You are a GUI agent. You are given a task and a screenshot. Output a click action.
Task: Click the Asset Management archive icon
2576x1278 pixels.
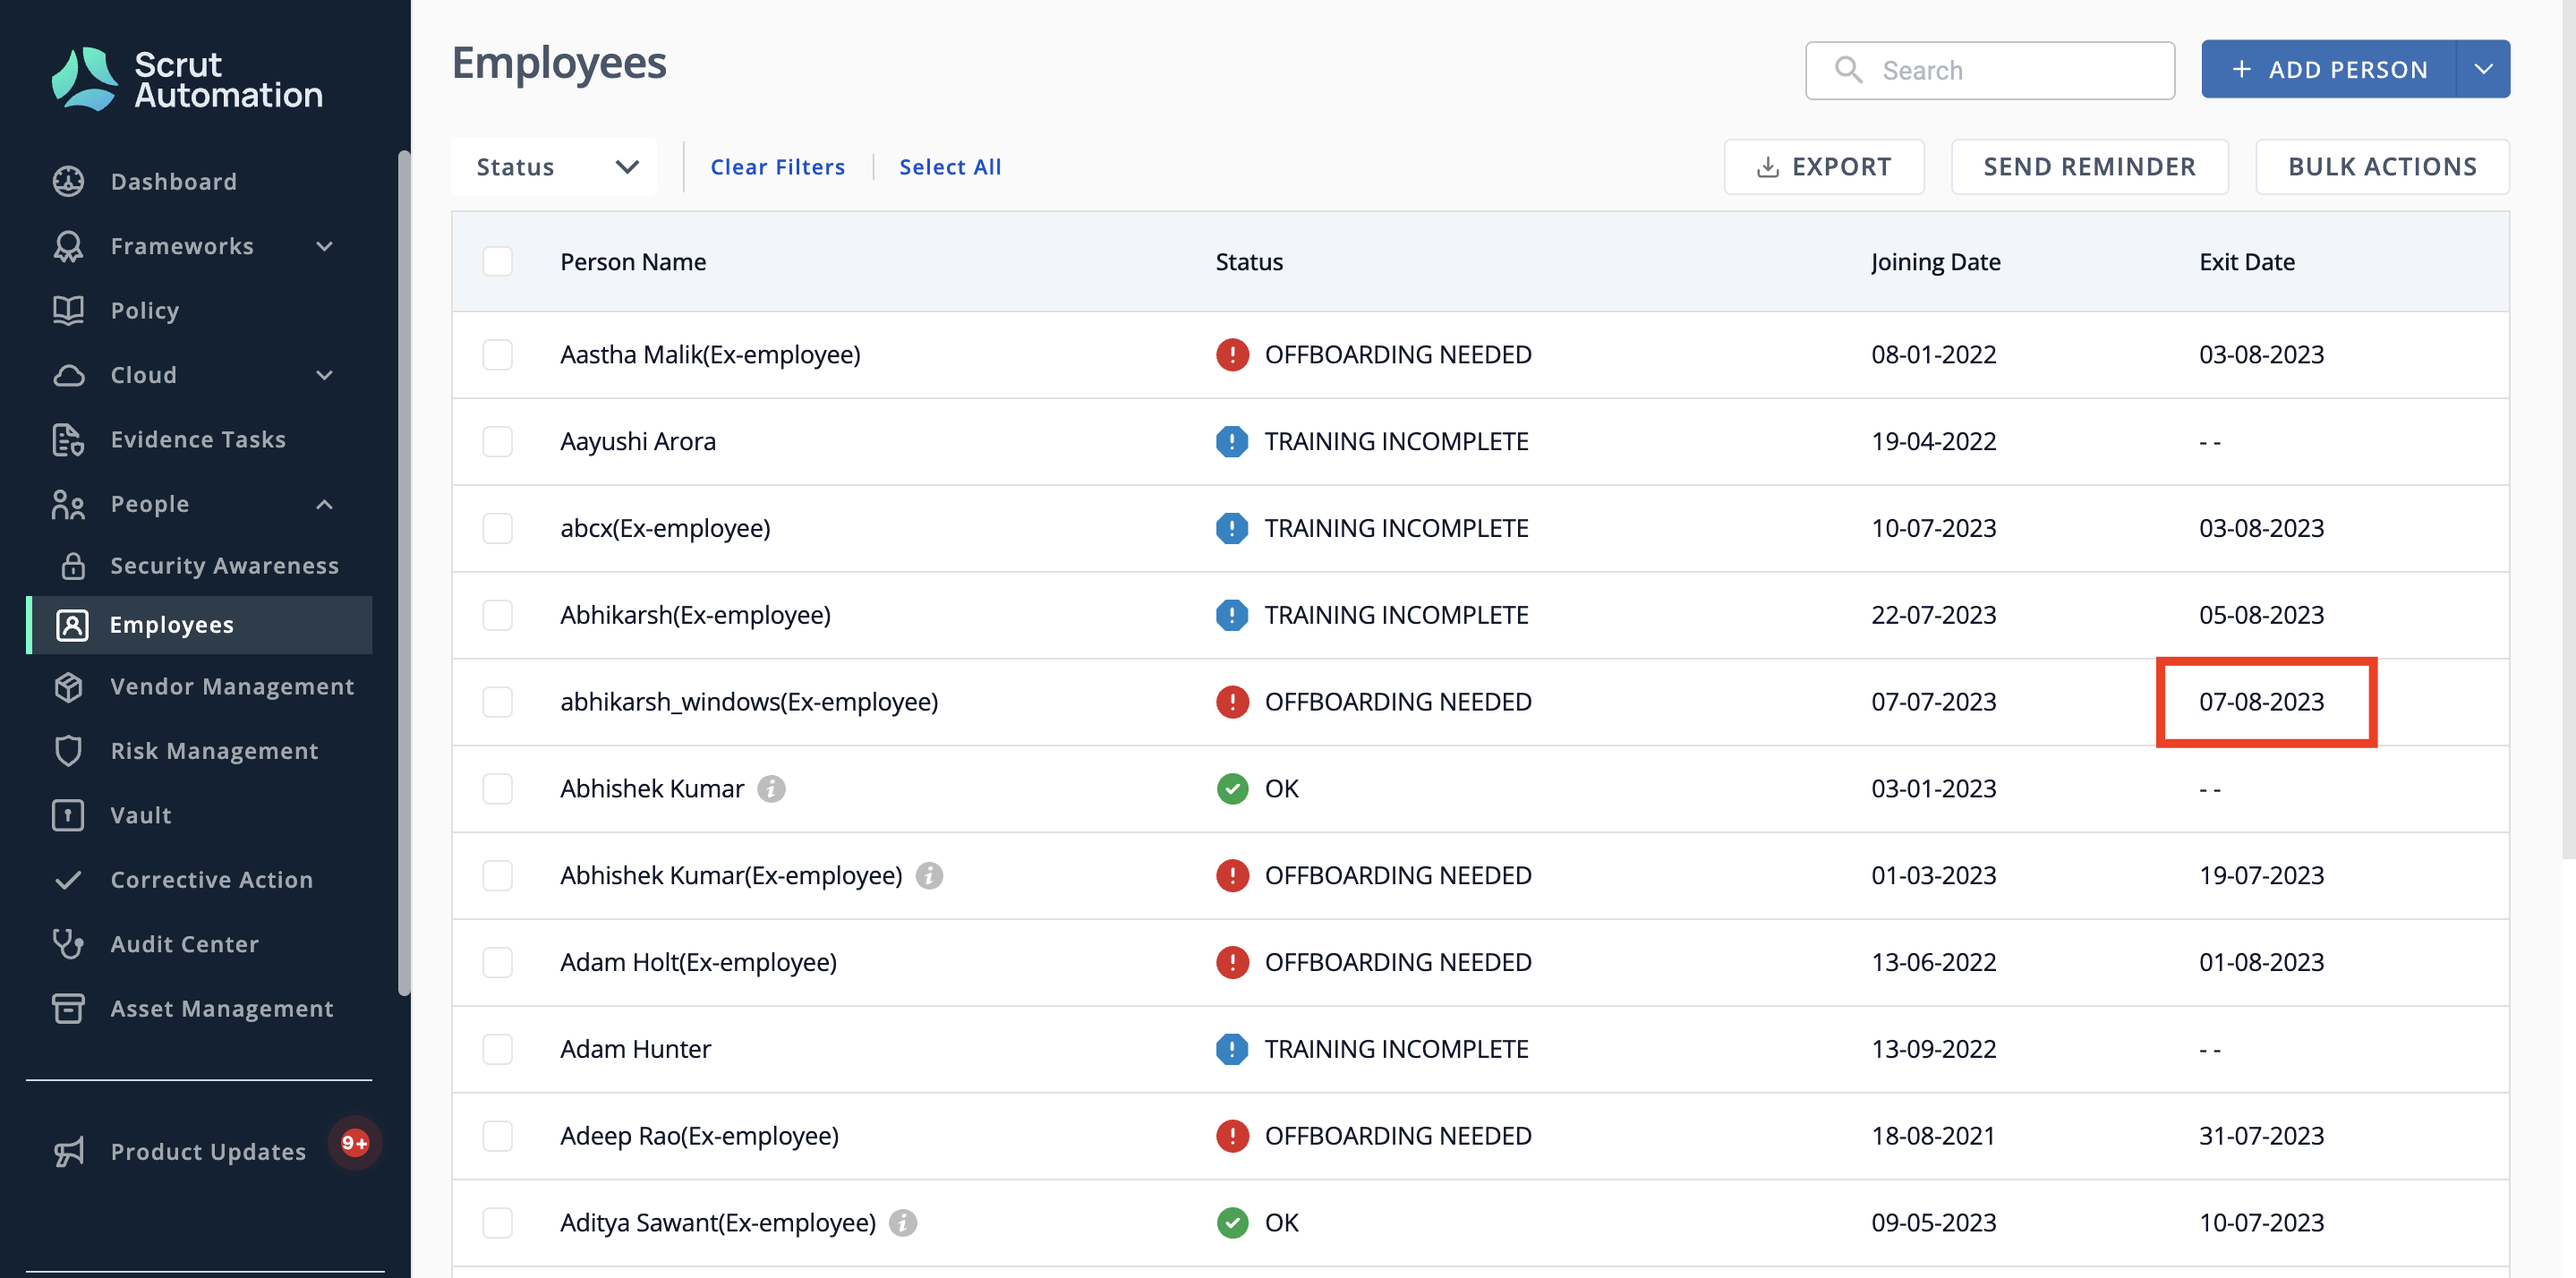pyautogui.click(x=68, y=1008)
